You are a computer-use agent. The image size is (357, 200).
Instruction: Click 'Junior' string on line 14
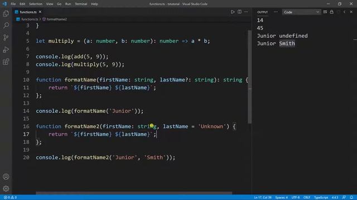122,111
